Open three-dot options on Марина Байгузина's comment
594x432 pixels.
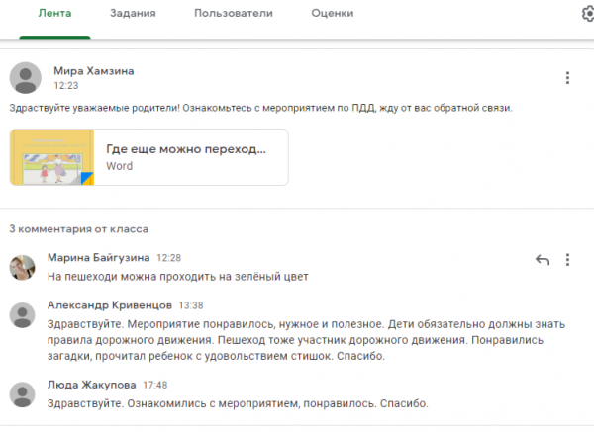(x=567, y=260)
